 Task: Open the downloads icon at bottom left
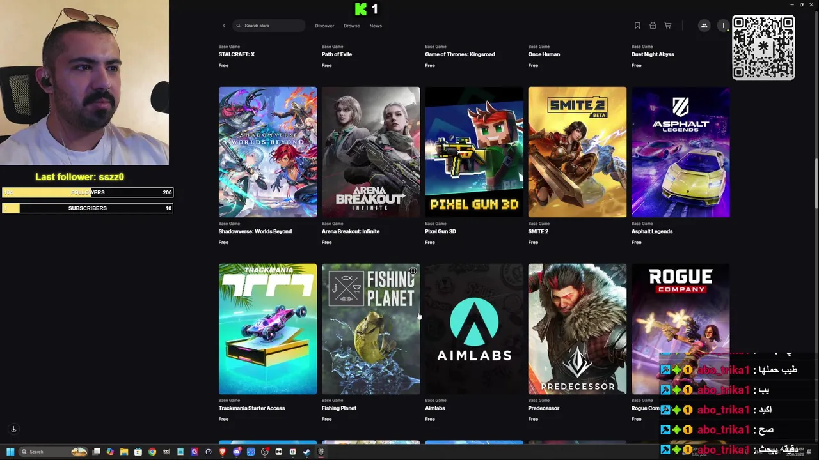click(13, 429)
